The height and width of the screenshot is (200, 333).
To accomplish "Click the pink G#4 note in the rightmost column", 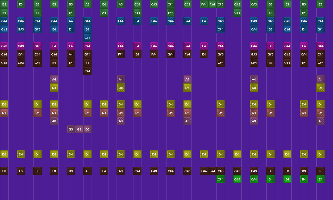I will click(x=321, y=46).
